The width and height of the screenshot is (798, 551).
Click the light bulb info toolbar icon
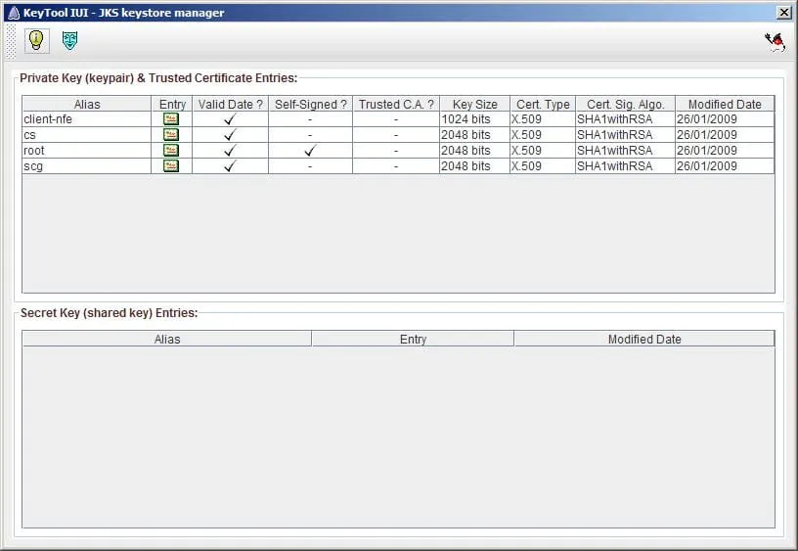pyautogui.click(x=36, y=40)
